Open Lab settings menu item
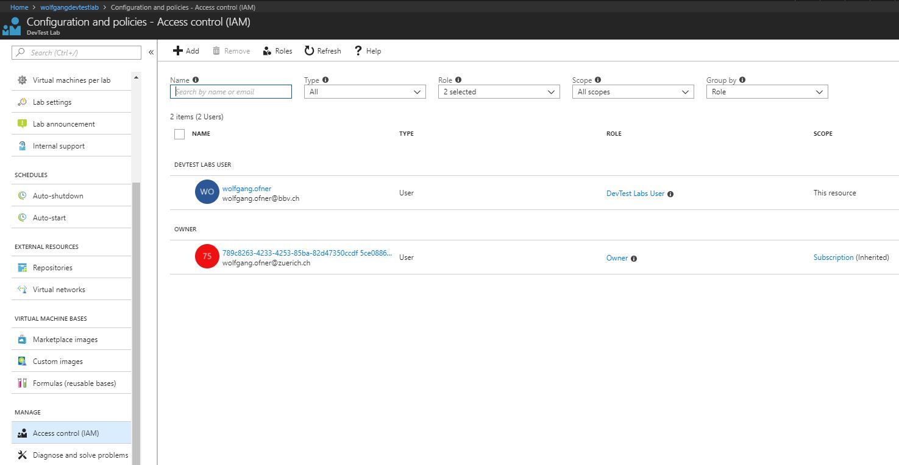 click(x=71, y=102)
